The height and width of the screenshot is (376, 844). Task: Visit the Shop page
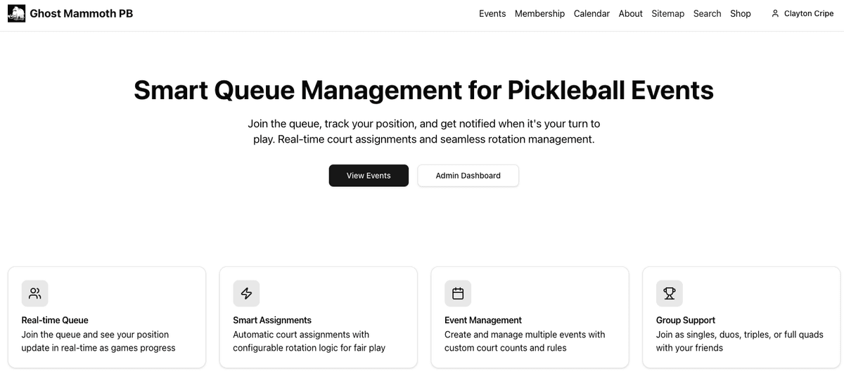pos(740,13)
